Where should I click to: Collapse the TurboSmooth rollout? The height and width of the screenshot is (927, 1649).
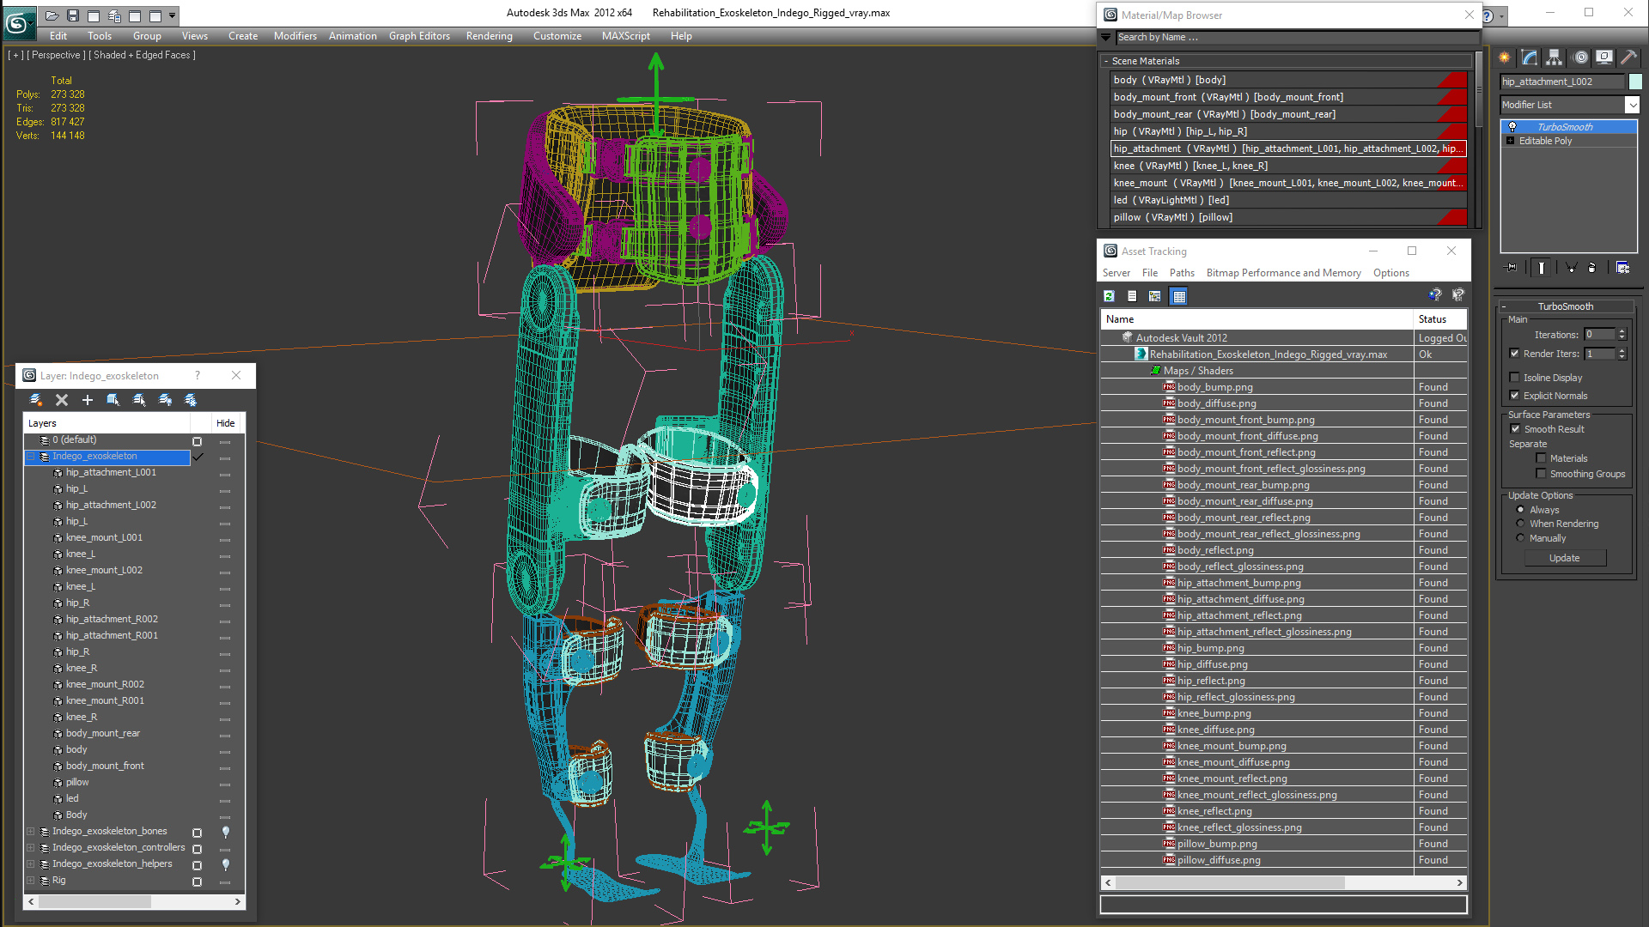(1504, 306)
